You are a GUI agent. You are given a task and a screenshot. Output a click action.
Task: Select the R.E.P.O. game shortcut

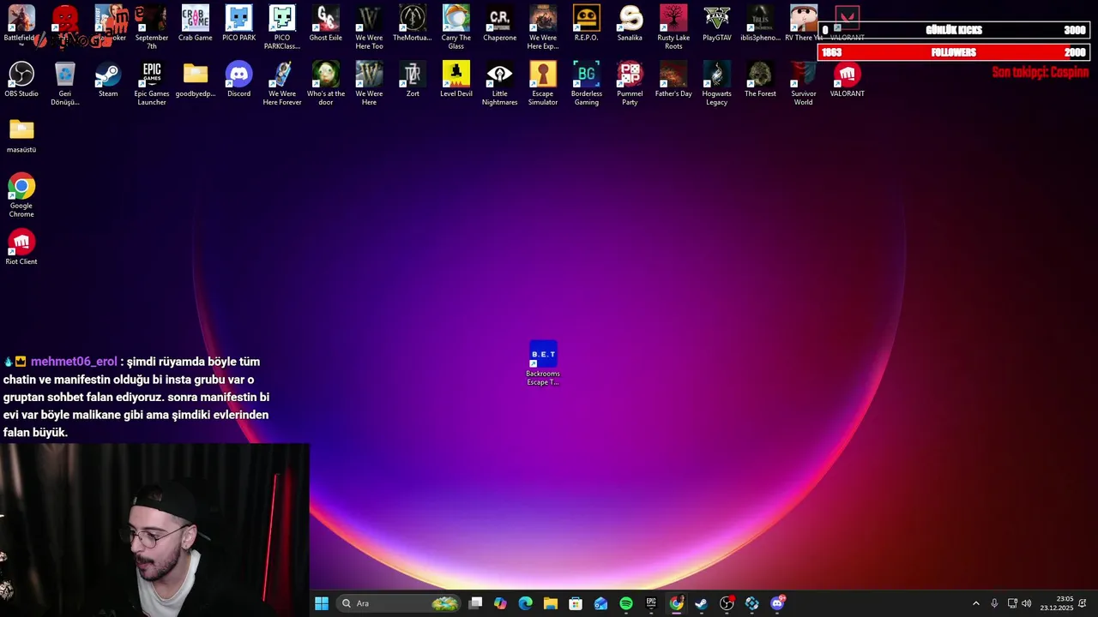pos(587,23)
